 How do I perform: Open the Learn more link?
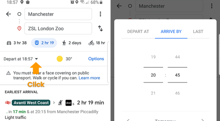click(89, 78)
